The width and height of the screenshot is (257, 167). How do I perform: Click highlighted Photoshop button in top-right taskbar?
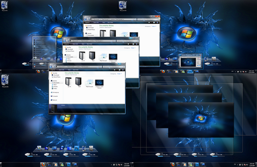click(x=190, y=72)
